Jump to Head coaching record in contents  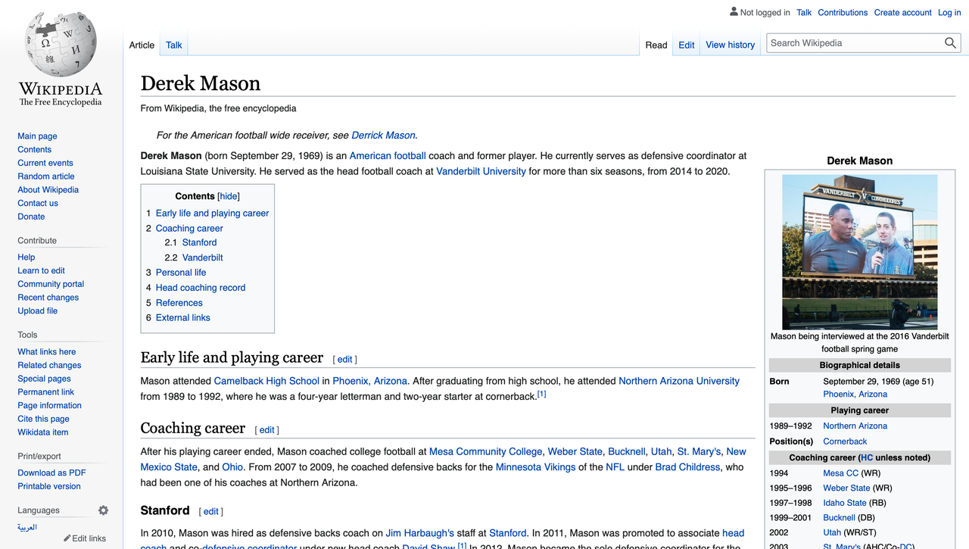201,288
